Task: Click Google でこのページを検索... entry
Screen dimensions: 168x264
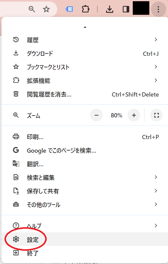Action: (85, 150)
